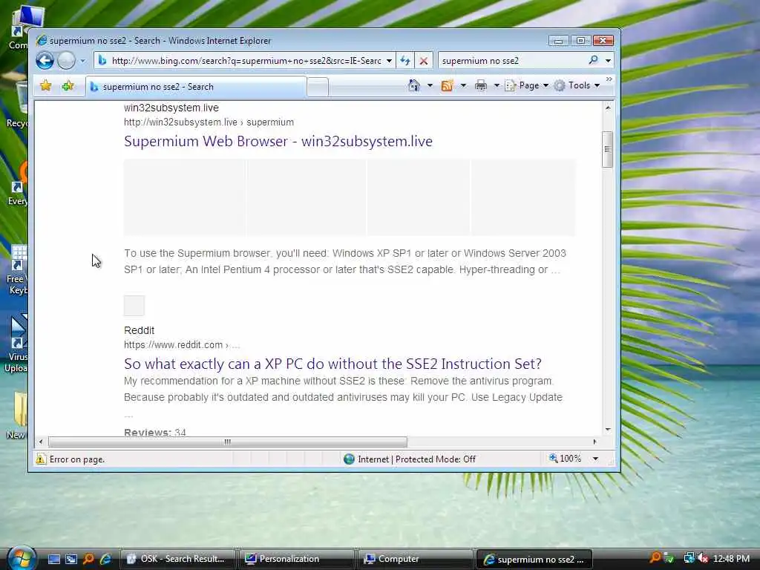Go to the Home page icon
The image size is (760, 570).
tap(414, 85)
